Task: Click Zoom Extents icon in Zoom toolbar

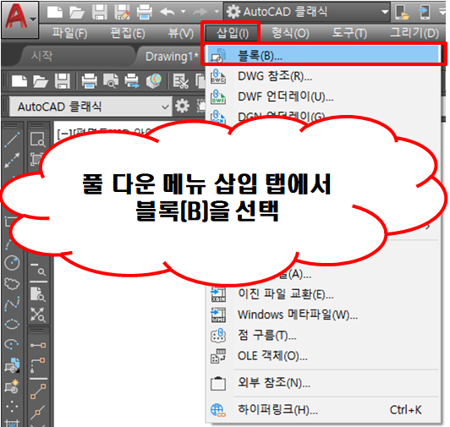Action: 37,315
